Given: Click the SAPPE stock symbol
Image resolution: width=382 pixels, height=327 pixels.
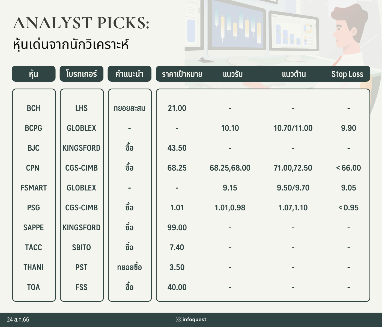Looking at the screenshot, I should click(34, 228).
